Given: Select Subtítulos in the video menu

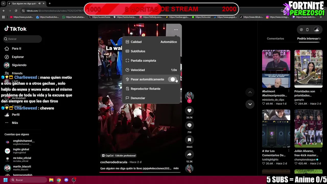Looking at the screenshot, I should (x=151, y=51).
